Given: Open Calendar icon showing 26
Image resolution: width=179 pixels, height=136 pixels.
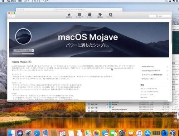Looking at the screenshot, I should (62, 133).
